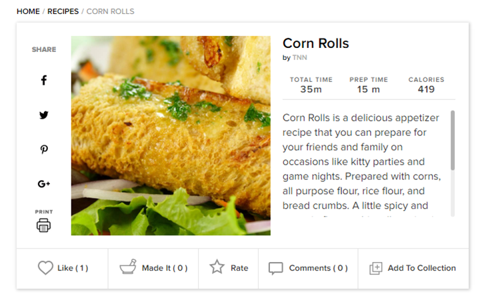Share recipe on Facebook
480x300 pixels.
tap(44, 80)
